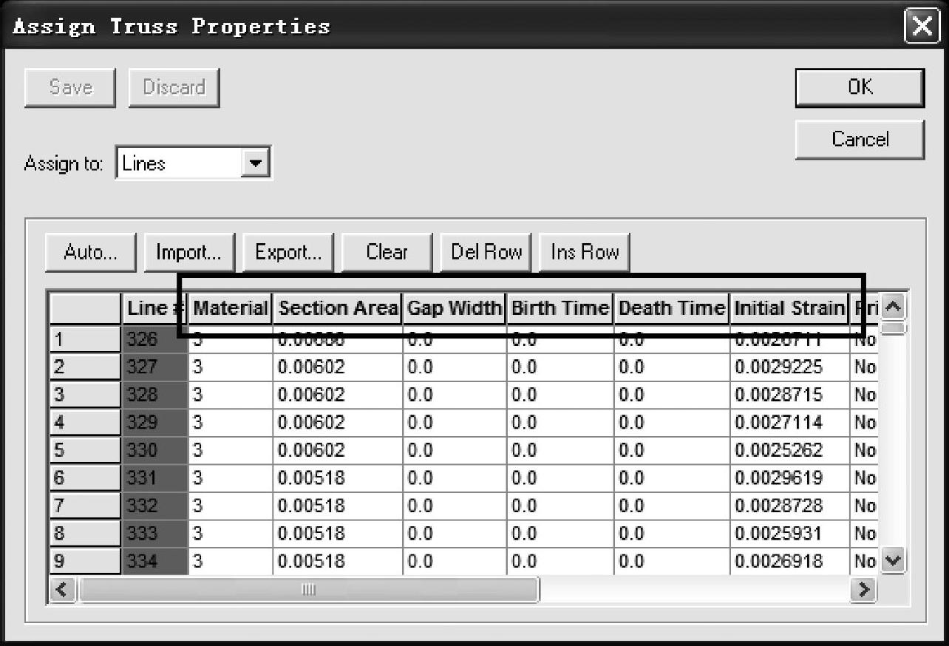Click Section Area cell for line 331
Image resolution: width=949 pixels, height=646 pixels.
337,478
